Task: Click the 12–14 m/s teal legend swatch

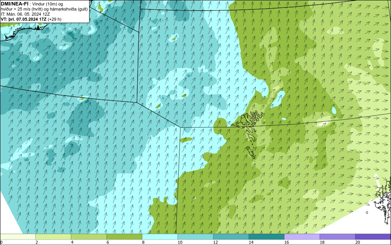Action: [x=231, y=237]
